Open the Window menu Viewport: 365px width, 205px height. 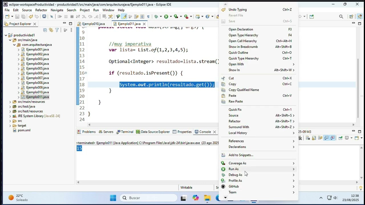[x=108, y=10]
